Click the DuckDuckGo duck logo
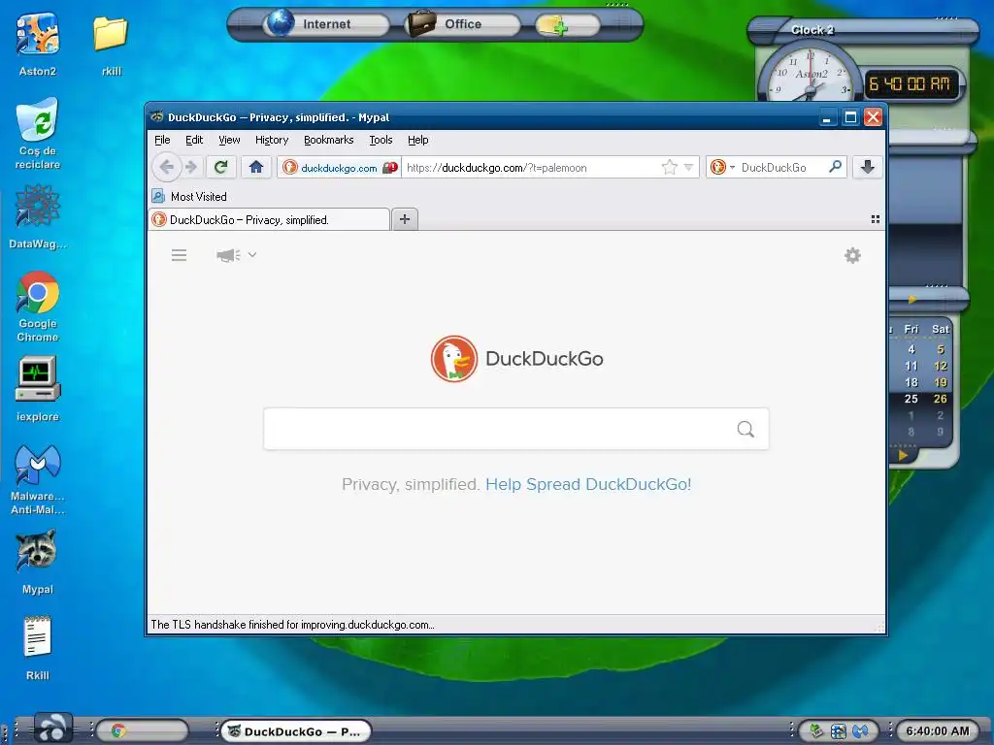 (454, 359)
